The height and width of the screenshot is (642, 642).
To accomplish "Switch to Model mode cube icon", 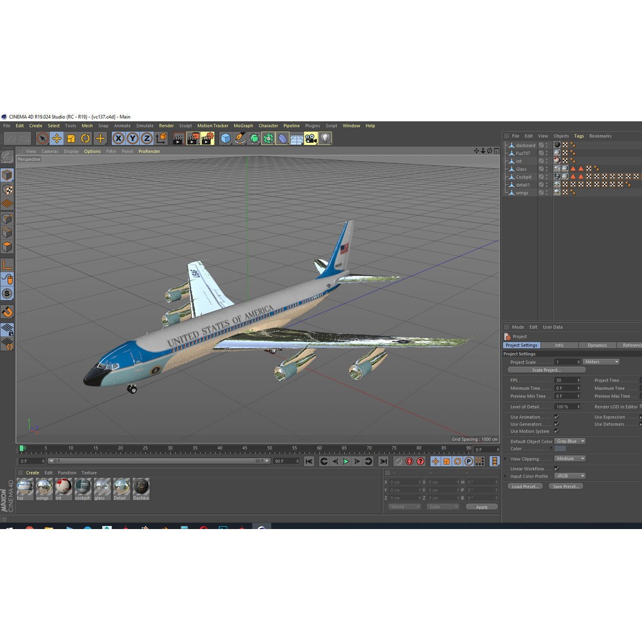I will click(7, 175).
